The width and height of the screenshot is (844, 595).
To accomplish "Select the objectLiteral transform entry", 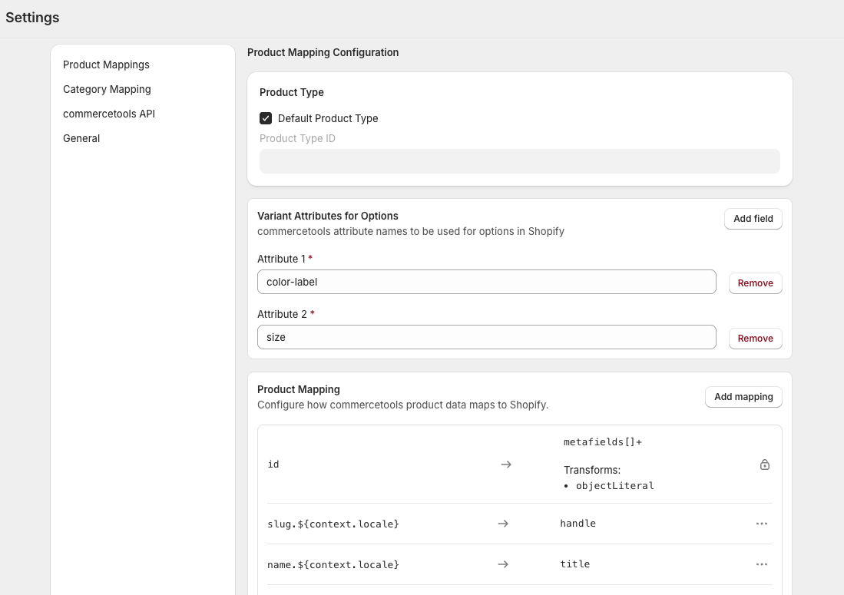I will (614, 485).
